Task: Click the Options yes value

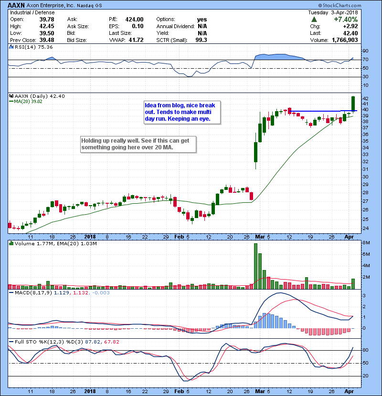Action: (x=202, y=20)
